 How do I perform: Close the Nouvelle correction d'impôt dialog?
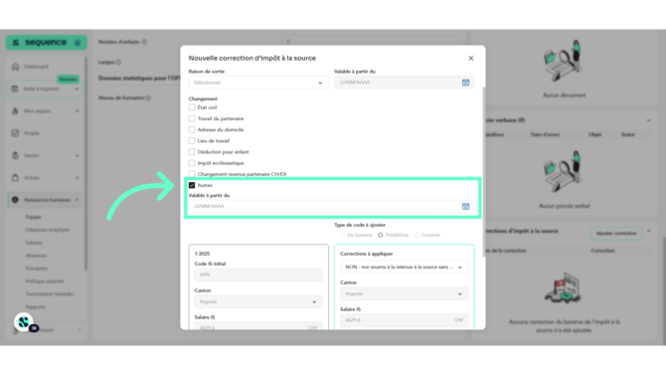point(470,59)
